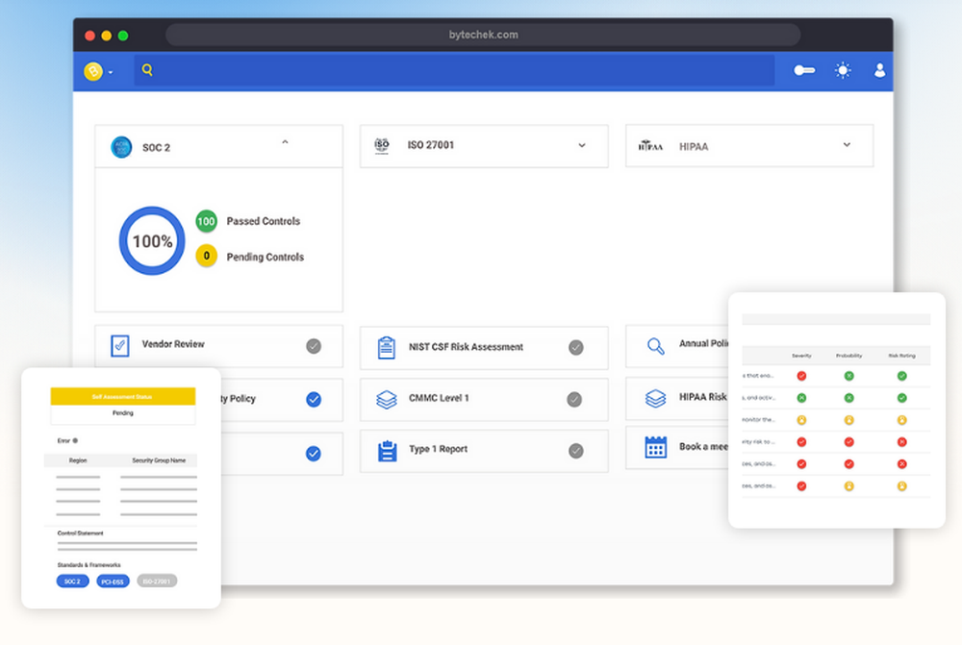Click the Control Statement label
The image size is (962, 645).
81,533
